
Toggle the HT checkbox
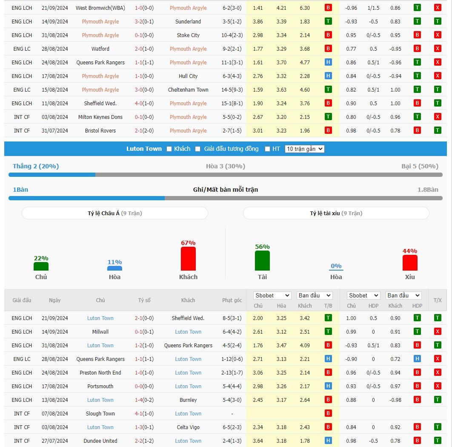[268, 149]
